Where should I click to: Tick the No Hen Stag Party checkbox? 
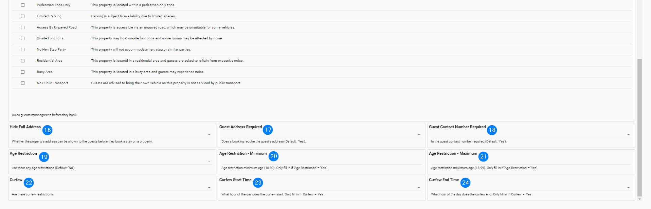pyautogui.click(x=23, y=50)
